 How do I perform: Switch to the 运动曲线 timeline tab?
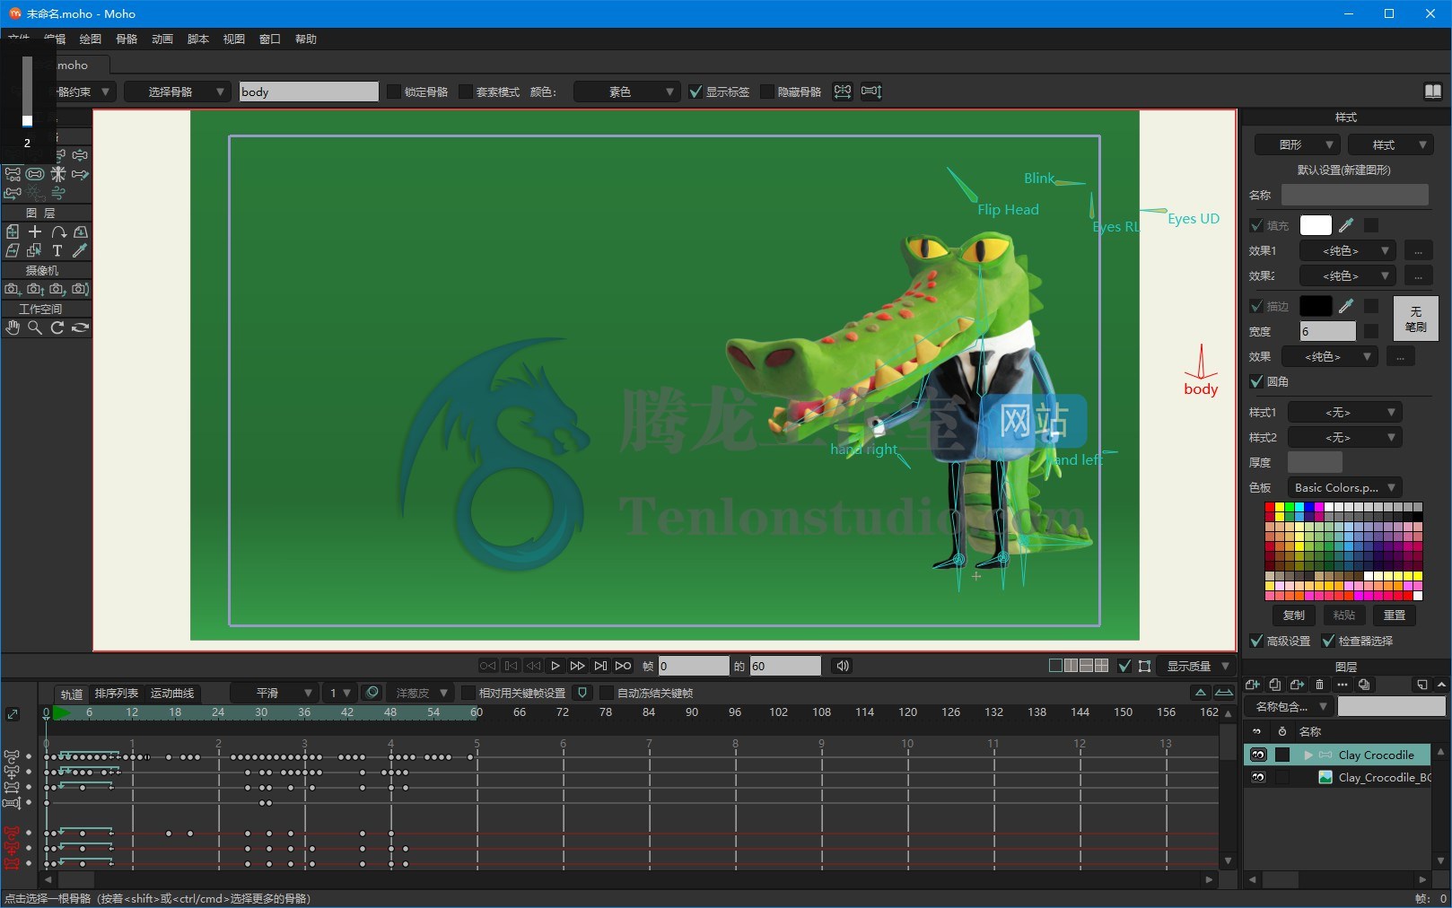[x=172, y=693]
